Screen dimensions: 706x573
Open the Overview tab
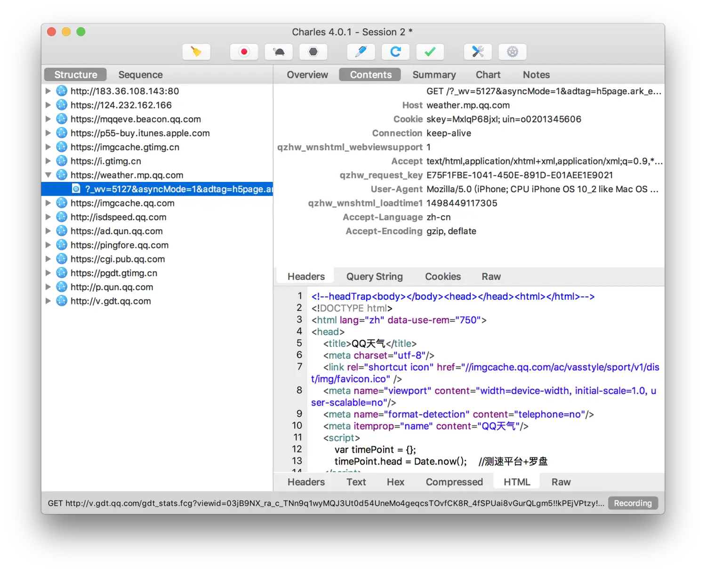click(x=307, y=74)
